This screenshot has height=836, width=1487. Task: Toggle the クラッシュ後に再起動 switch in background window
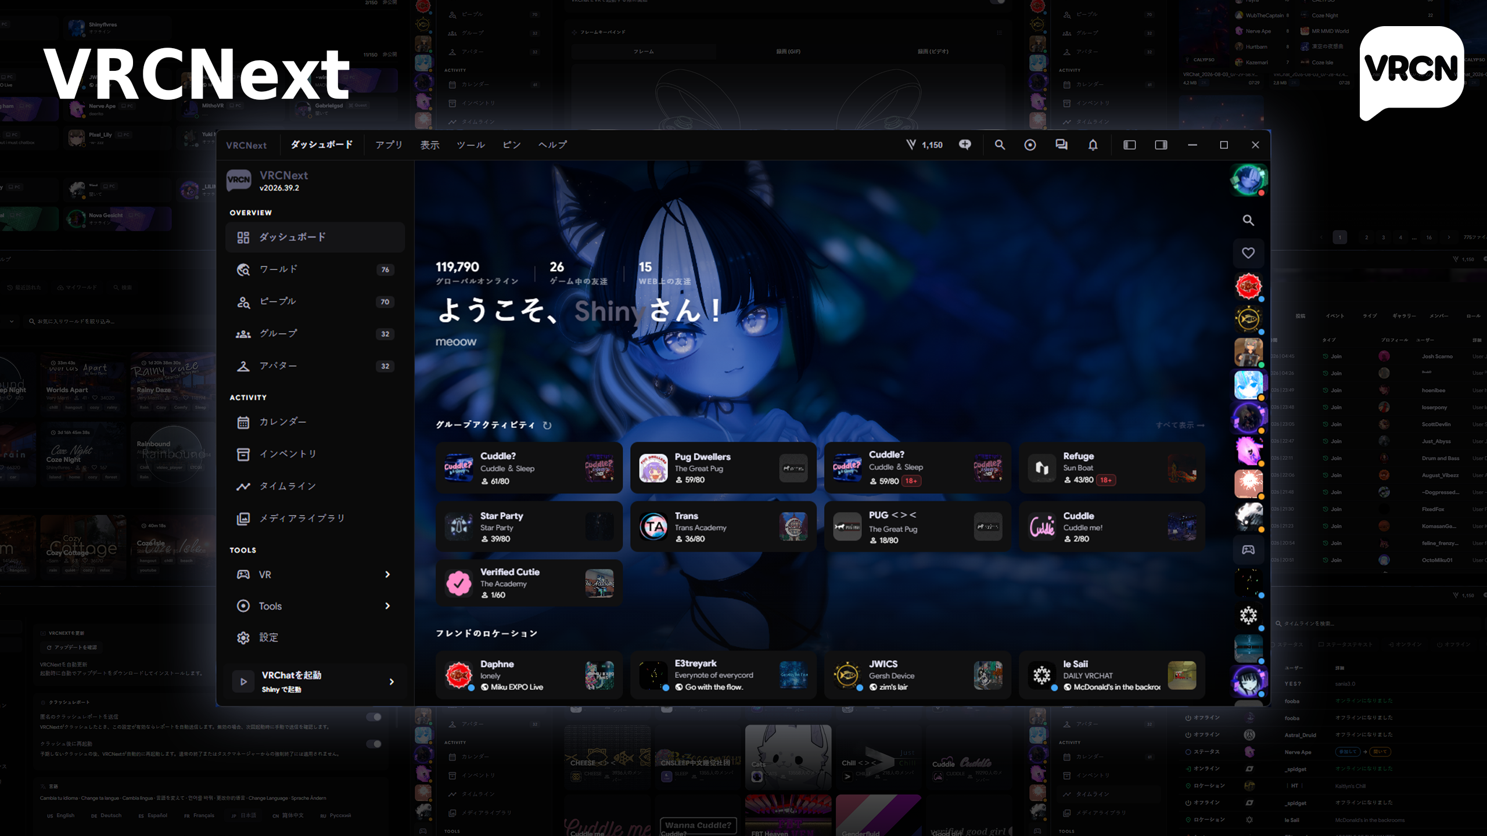(x=374, y=744)
